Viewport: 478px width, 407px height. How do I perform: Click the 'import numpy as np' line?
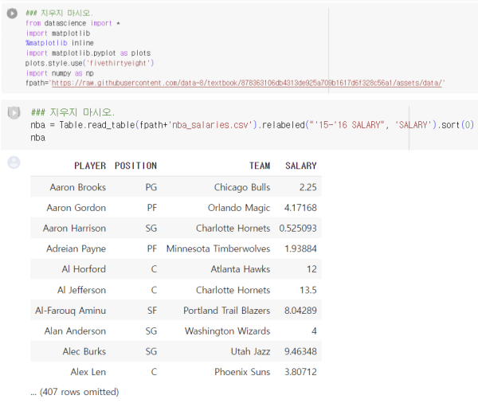[60, 73]
